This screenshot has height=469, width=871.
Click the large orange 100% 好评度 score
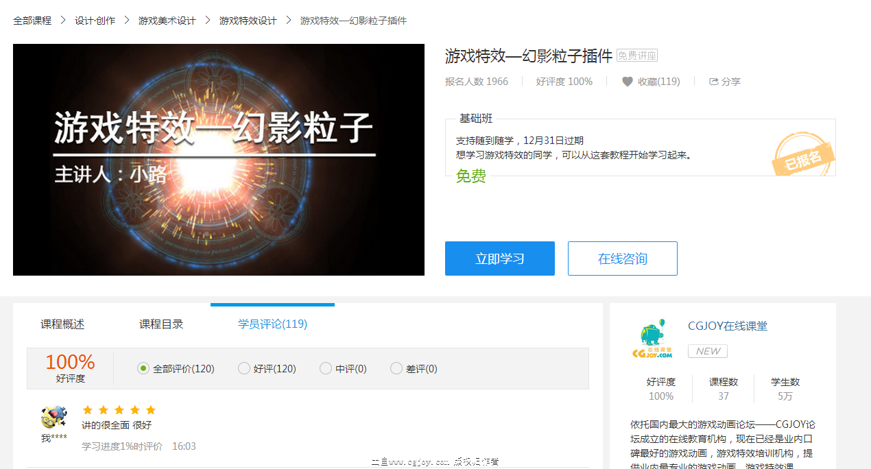pos(70,368)
